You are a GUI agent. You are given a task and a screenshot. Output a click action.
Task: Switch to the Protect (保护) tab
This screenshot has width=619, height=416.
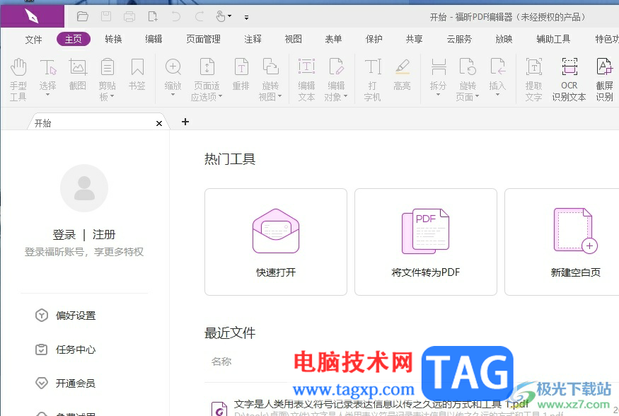[374, 39]
